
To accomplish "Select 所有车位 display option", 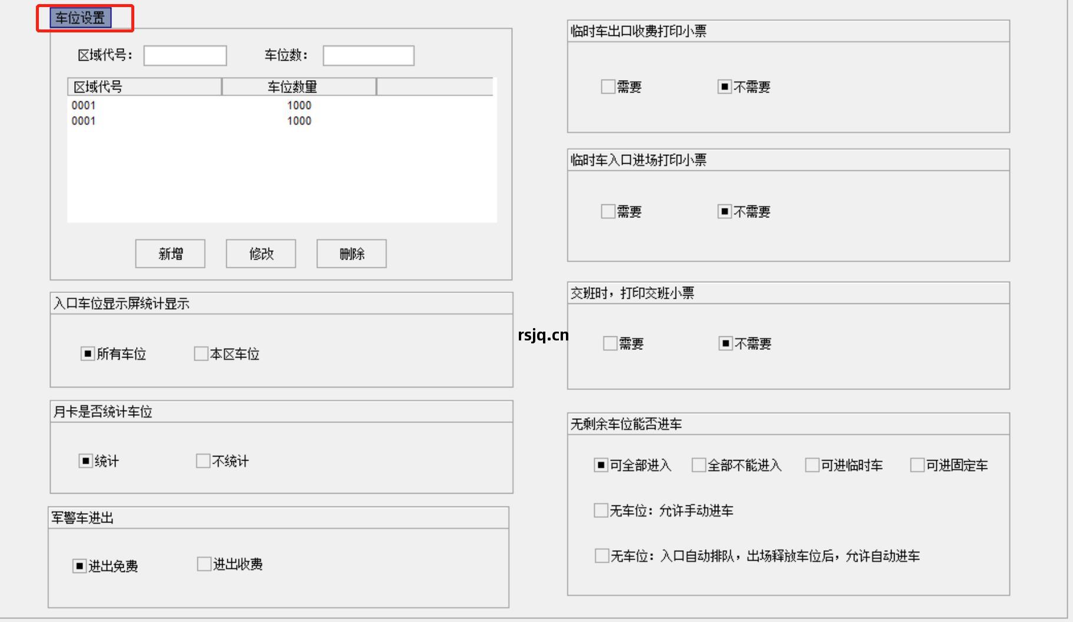I will click(x=86, y=353).
